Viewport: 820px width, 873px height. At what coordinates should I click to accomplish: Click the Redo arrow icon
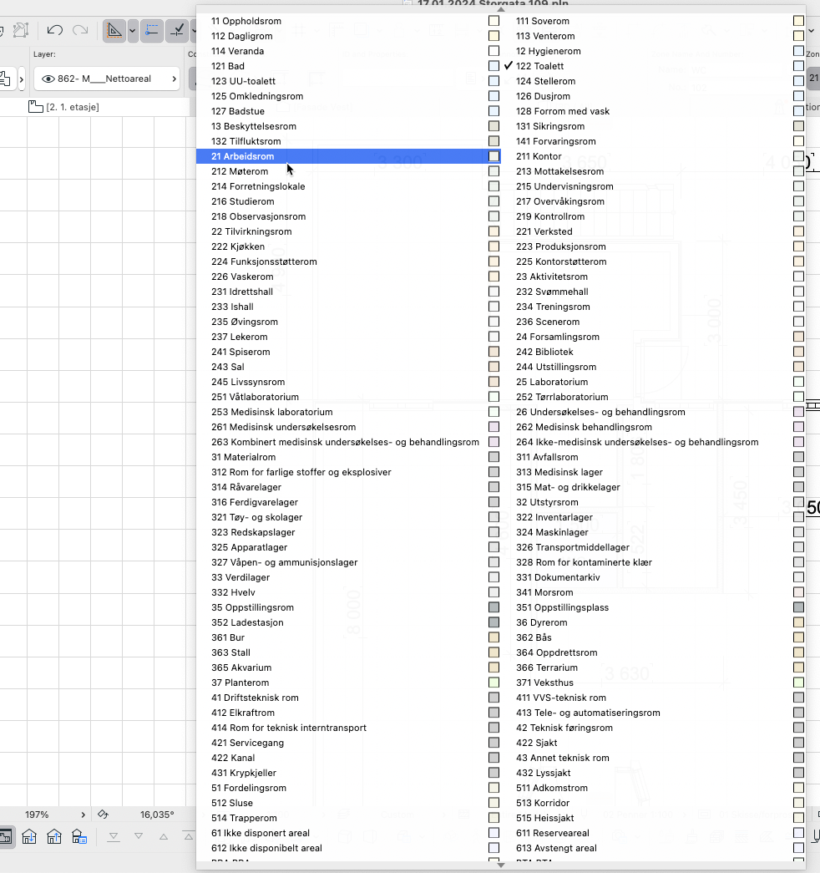point(80,31)
